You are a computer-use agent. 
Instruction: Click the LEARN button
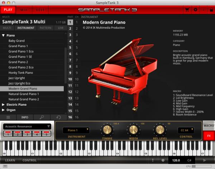10,160
